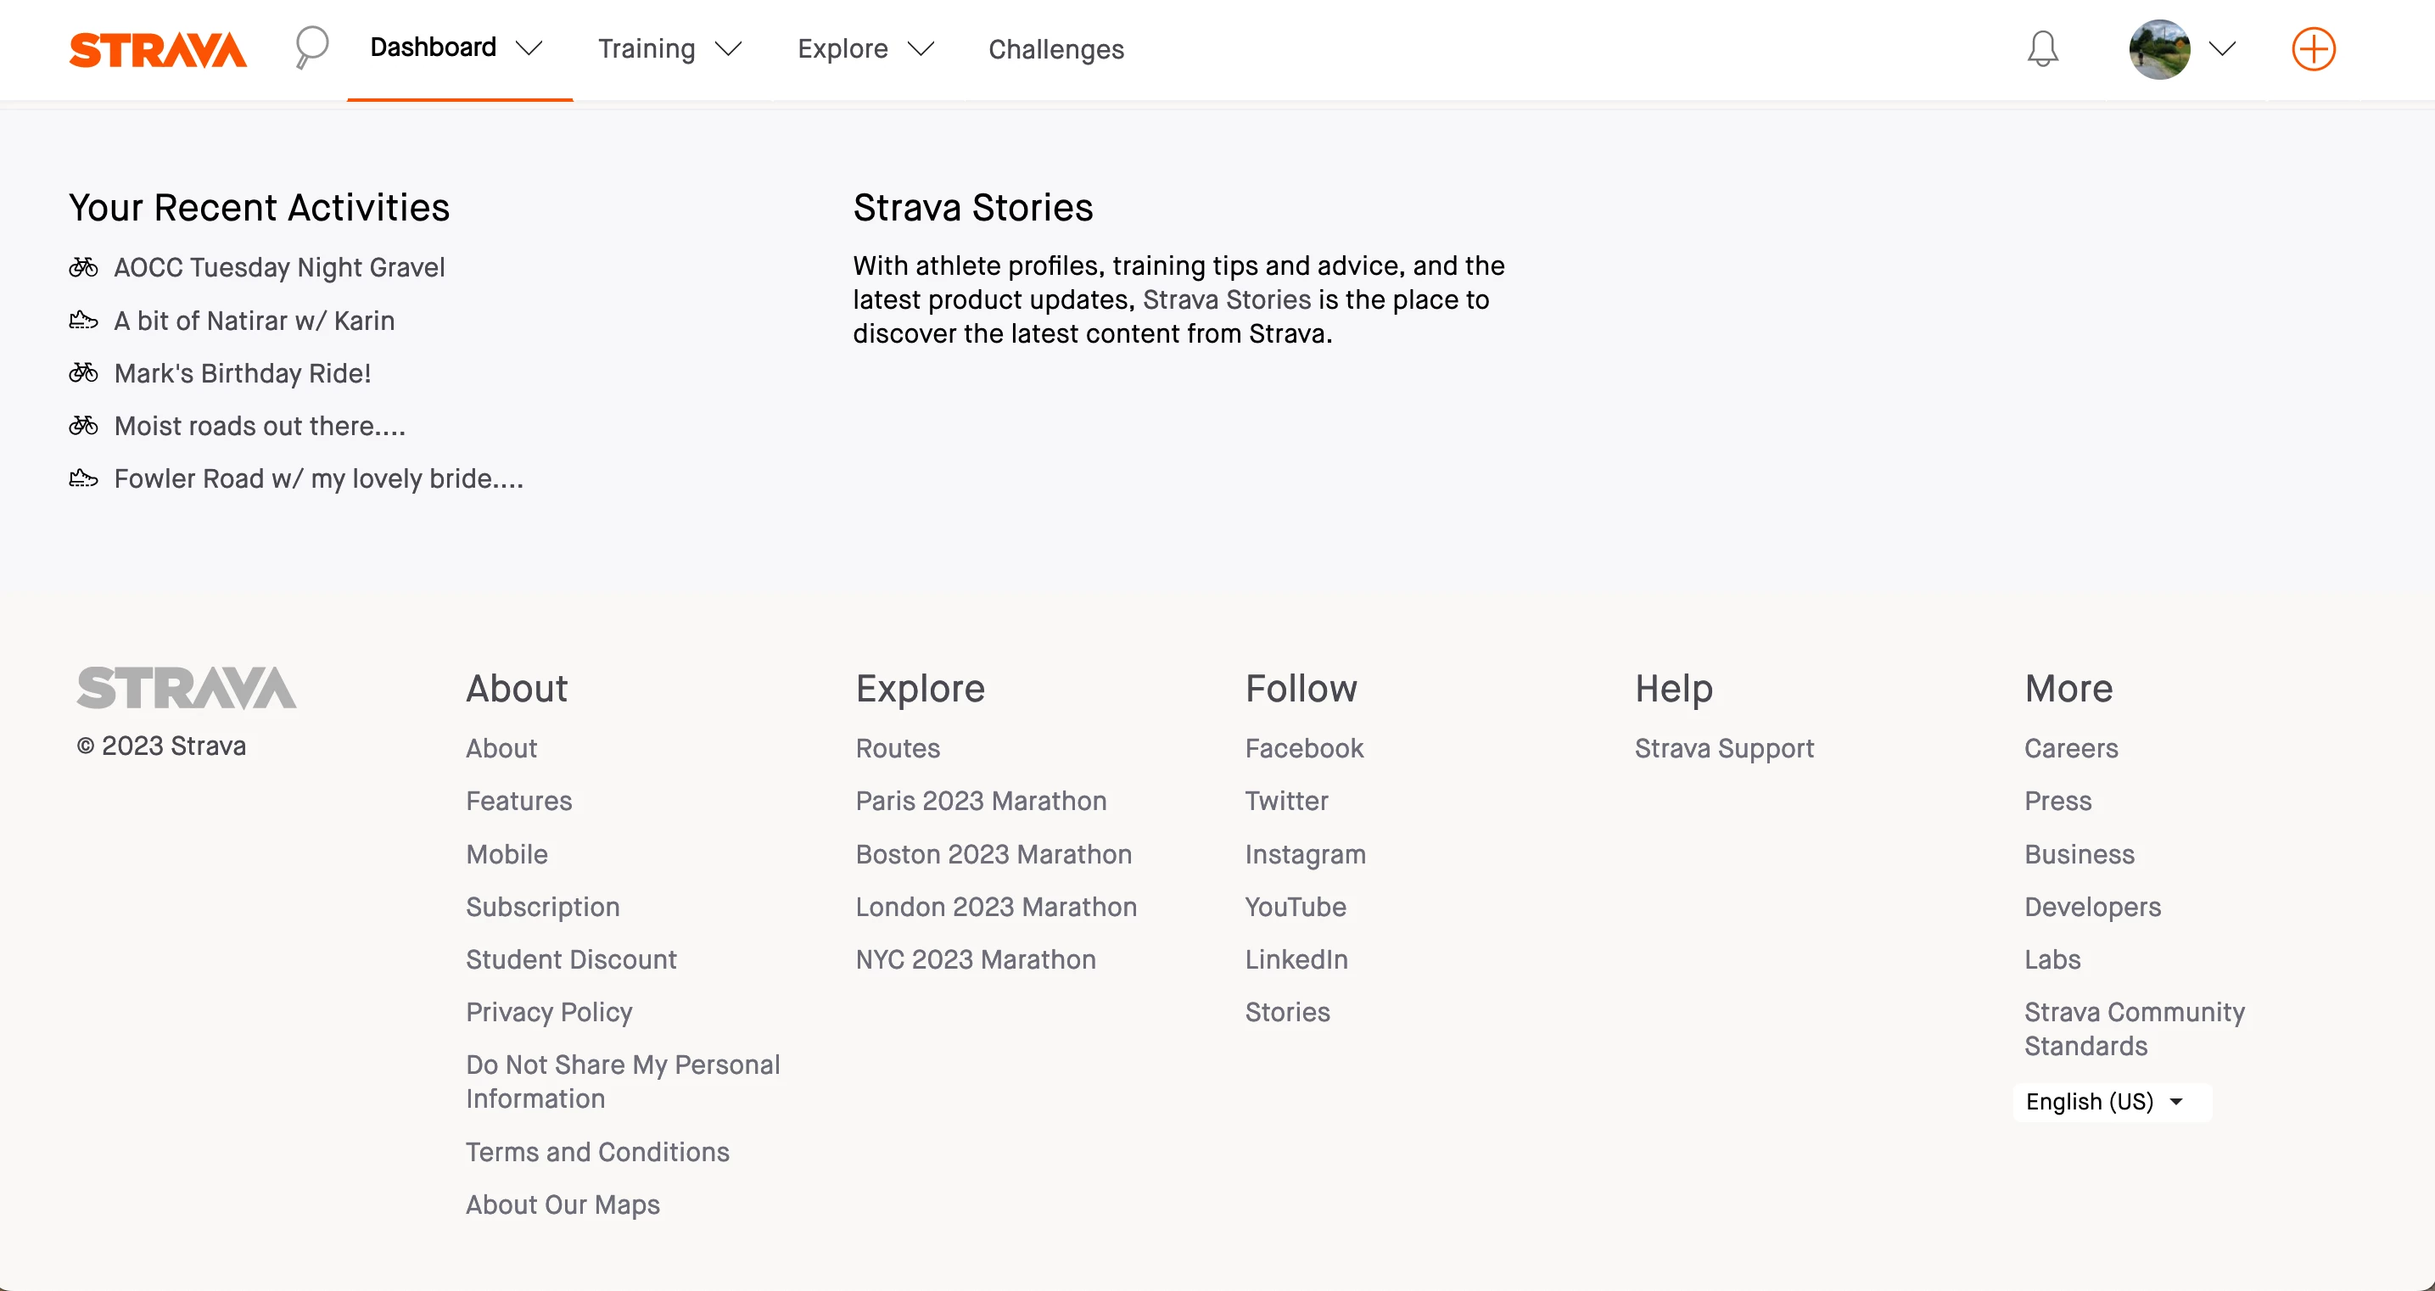Open Paris 2023 Marathon link

(x=980, y=802)
